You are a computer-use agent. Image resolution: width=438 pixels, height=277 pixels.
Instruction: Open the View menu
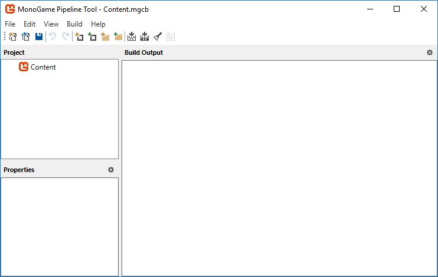click(51, 24)
